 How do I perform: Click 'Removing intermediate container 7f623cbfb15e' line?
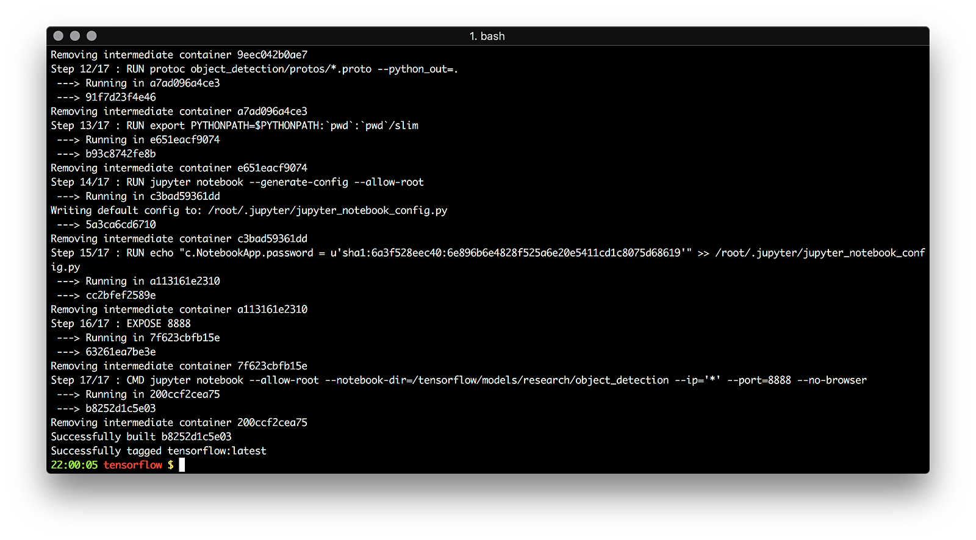coord(179,366)
